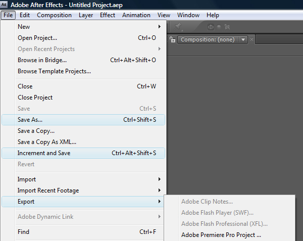Select Adobe Premiere Pro Project ... export
The image size is (303, 241).
click(x=230, y=235)
